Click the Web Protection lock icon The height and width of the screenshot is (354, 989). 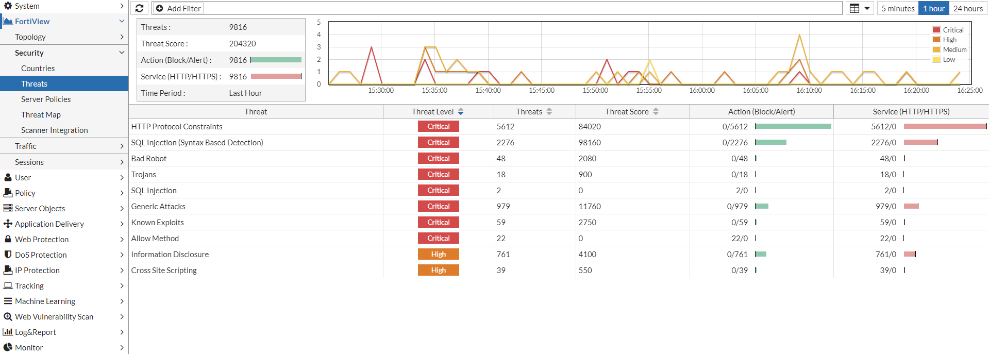(x=8, y=239)
